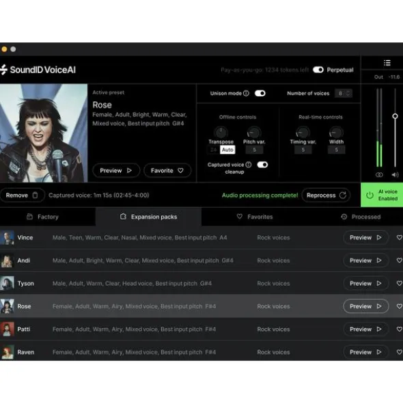This screenshot has height=404, width=403.
Task: Open the list menu icon at top right
Action: coord(387,63)
